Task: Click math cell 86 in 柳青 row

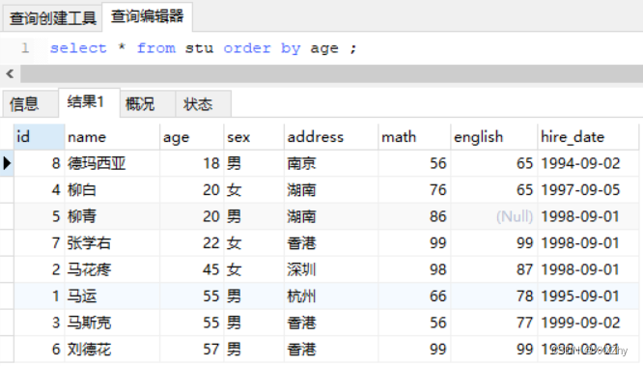Action: (x=414, y=216)
